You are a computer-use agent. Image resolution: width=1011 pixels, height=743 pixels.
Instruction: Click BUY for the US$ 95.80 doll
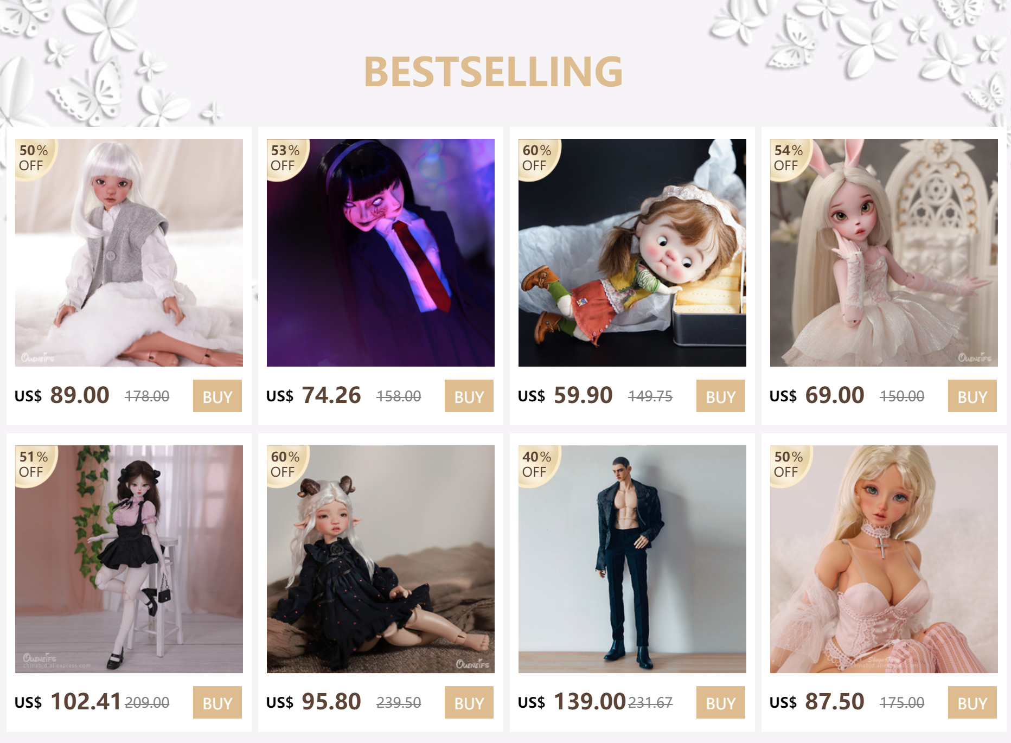[x=469, y=702]
